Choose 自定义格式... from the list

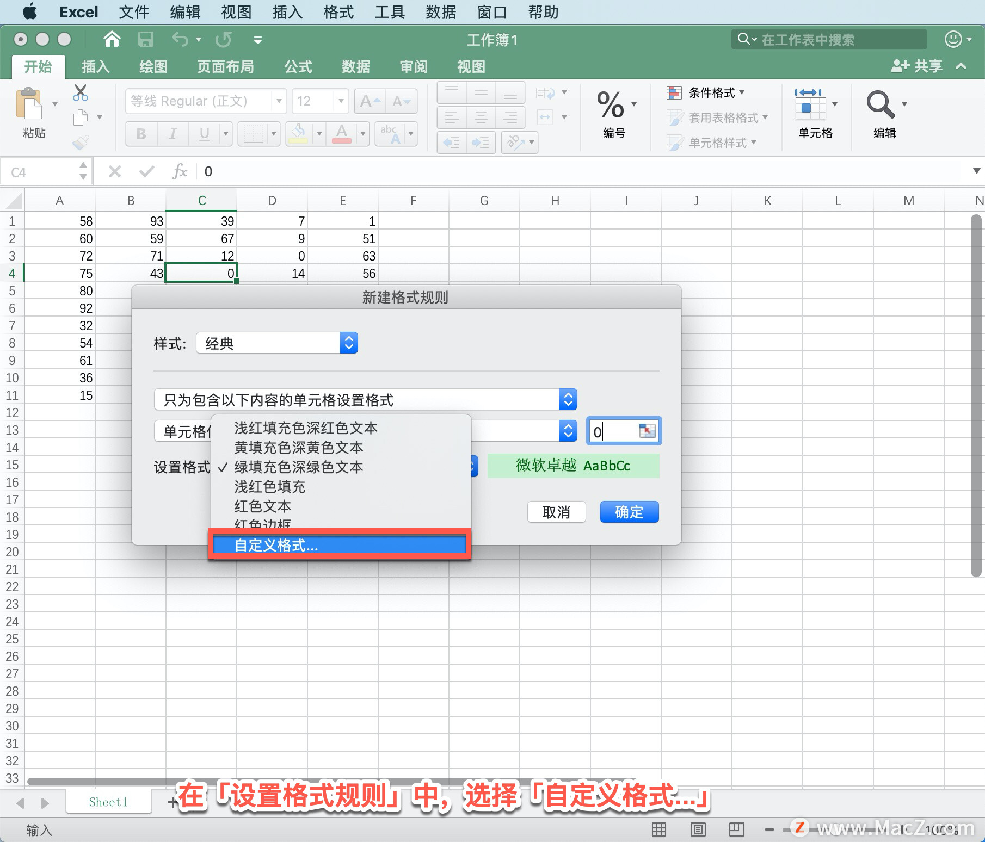[x=339, y=545]
